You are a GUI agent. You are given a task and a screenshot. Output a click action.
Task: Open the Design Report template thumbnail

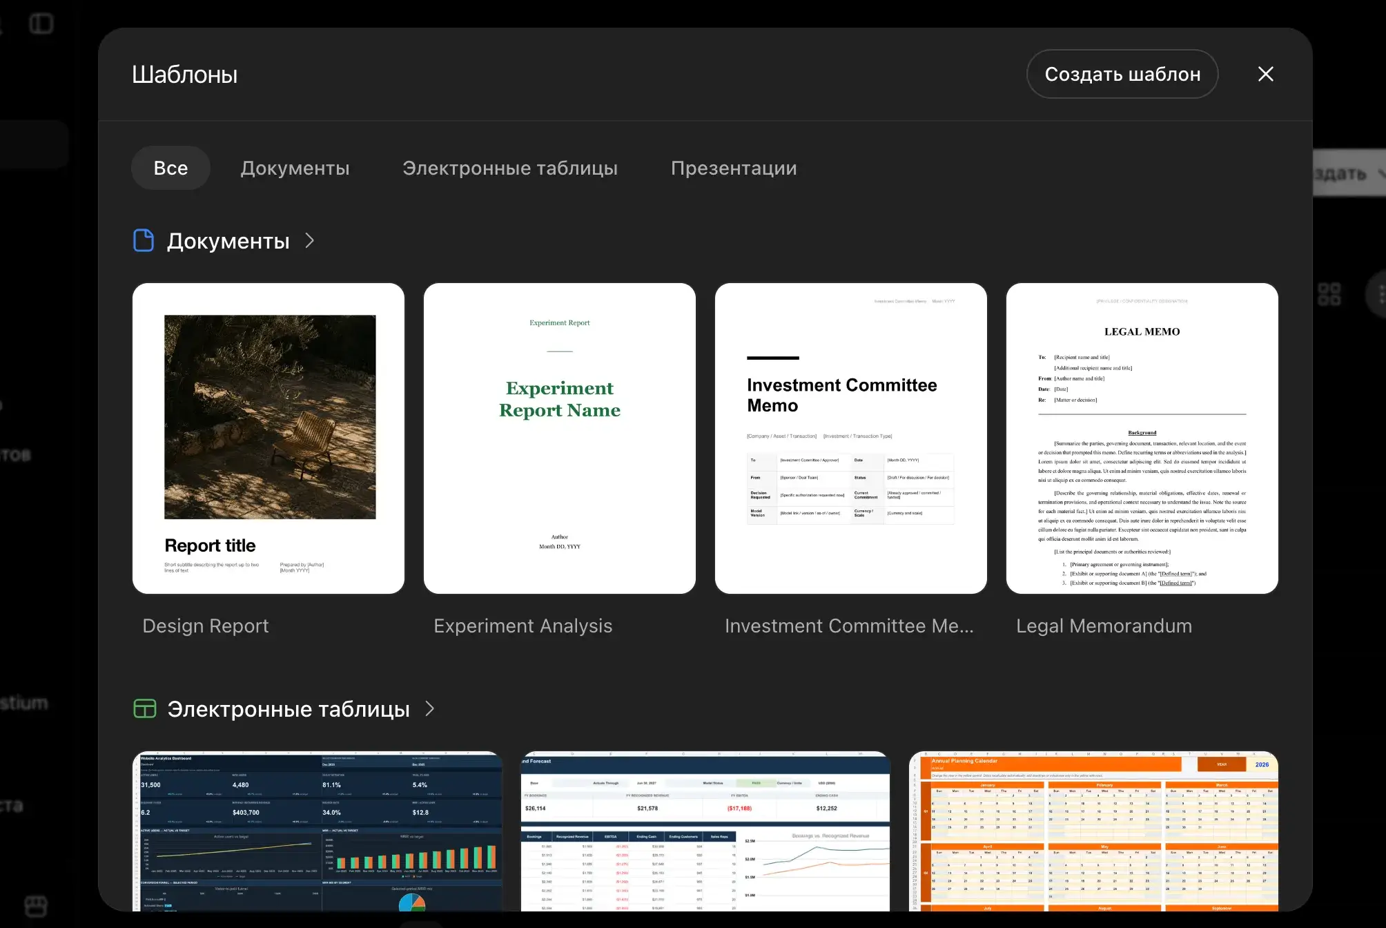269,438
